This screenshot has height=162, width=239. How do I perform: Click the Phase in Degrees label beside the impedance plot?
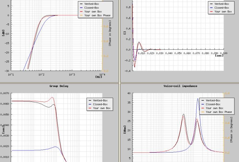click(x=231, y=130)
